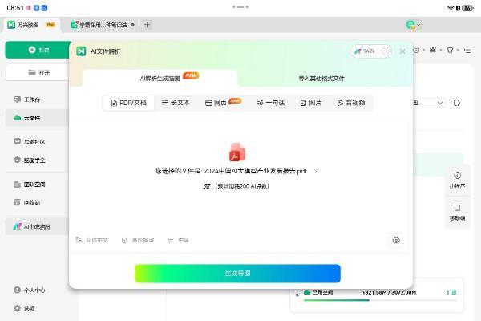Viewport: 481px width, 321px height.
Task: Close the AI文件解析 dialog
Action: pos(402,51)
